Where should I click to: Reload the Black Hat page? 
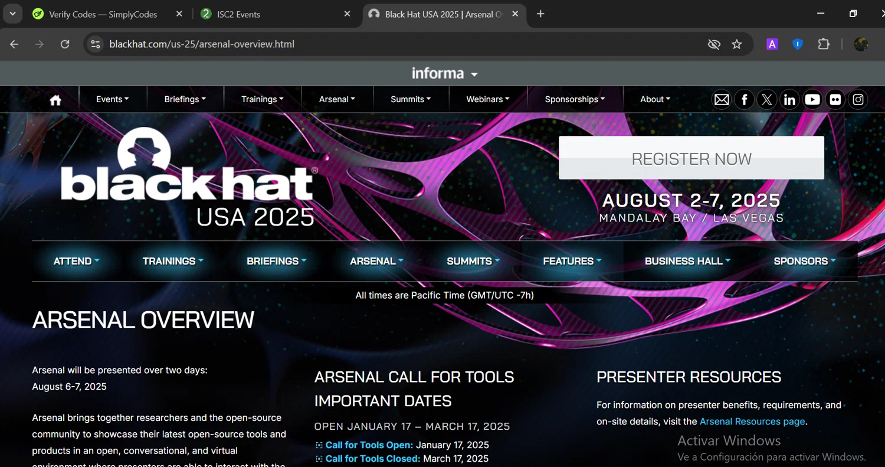pos(65,44)
